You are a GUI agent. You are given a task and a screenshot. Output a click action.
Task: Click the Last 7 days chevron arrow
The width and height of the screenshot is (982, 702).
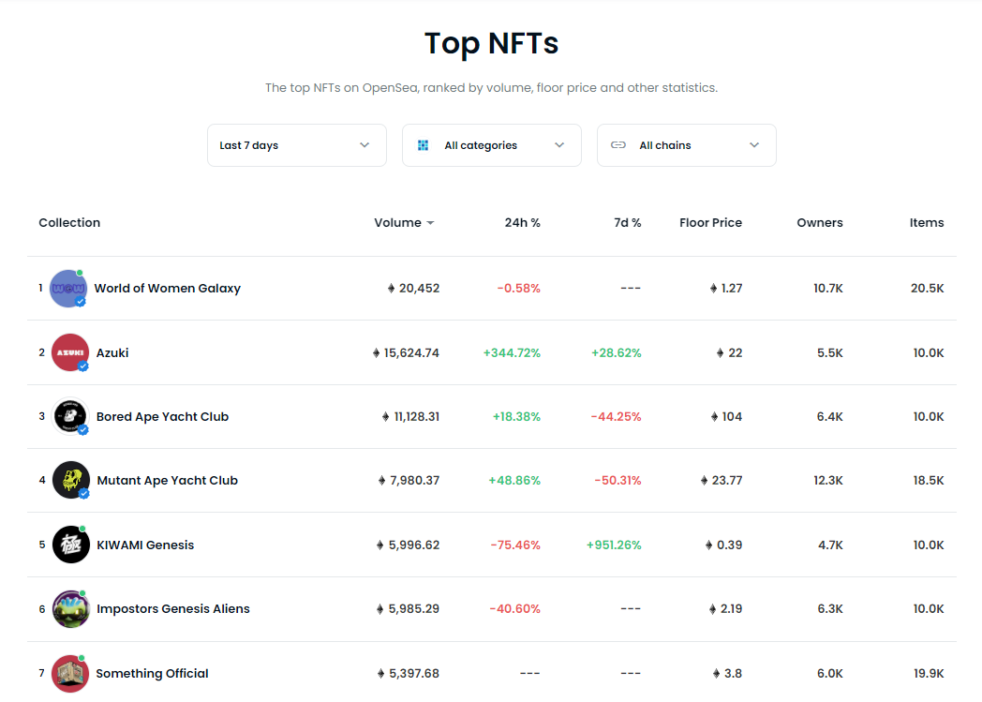(365, 145)
